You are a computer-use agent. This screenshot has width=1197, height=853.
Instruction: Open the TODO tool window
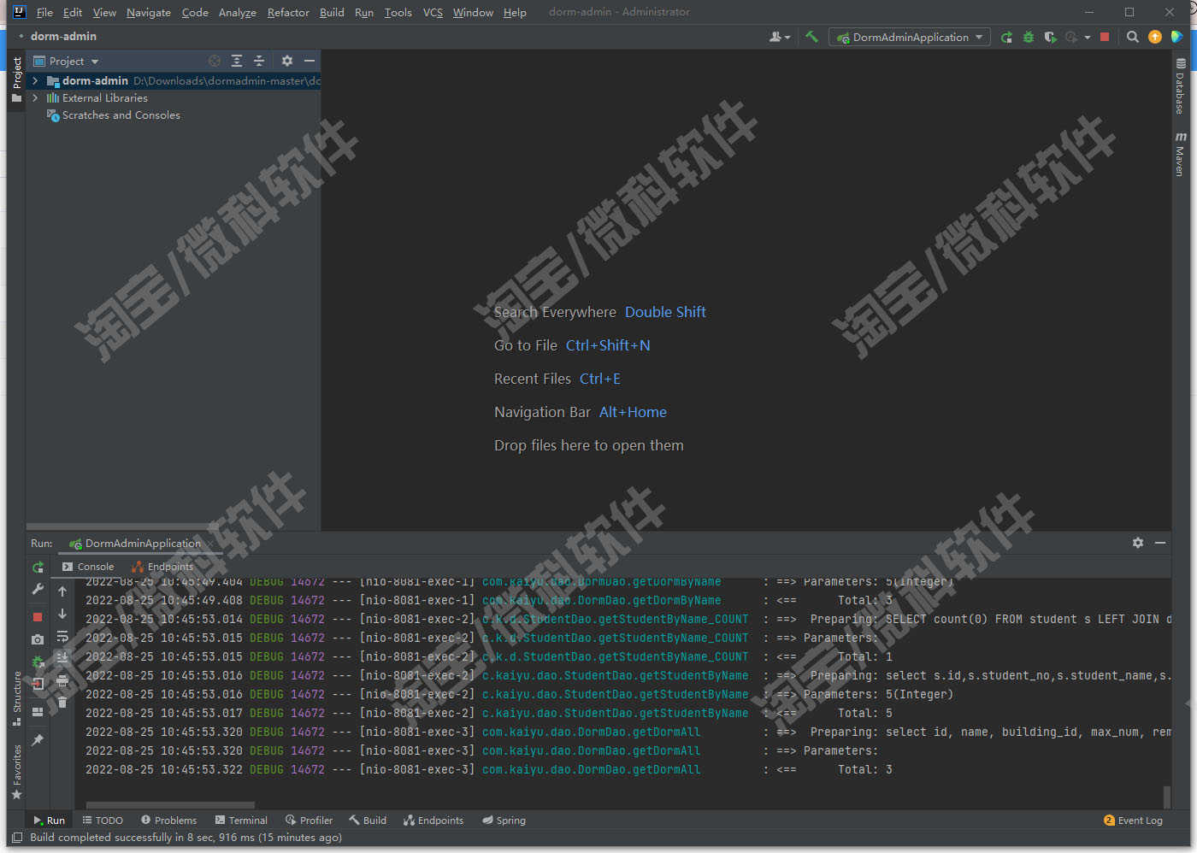point(103,821)
